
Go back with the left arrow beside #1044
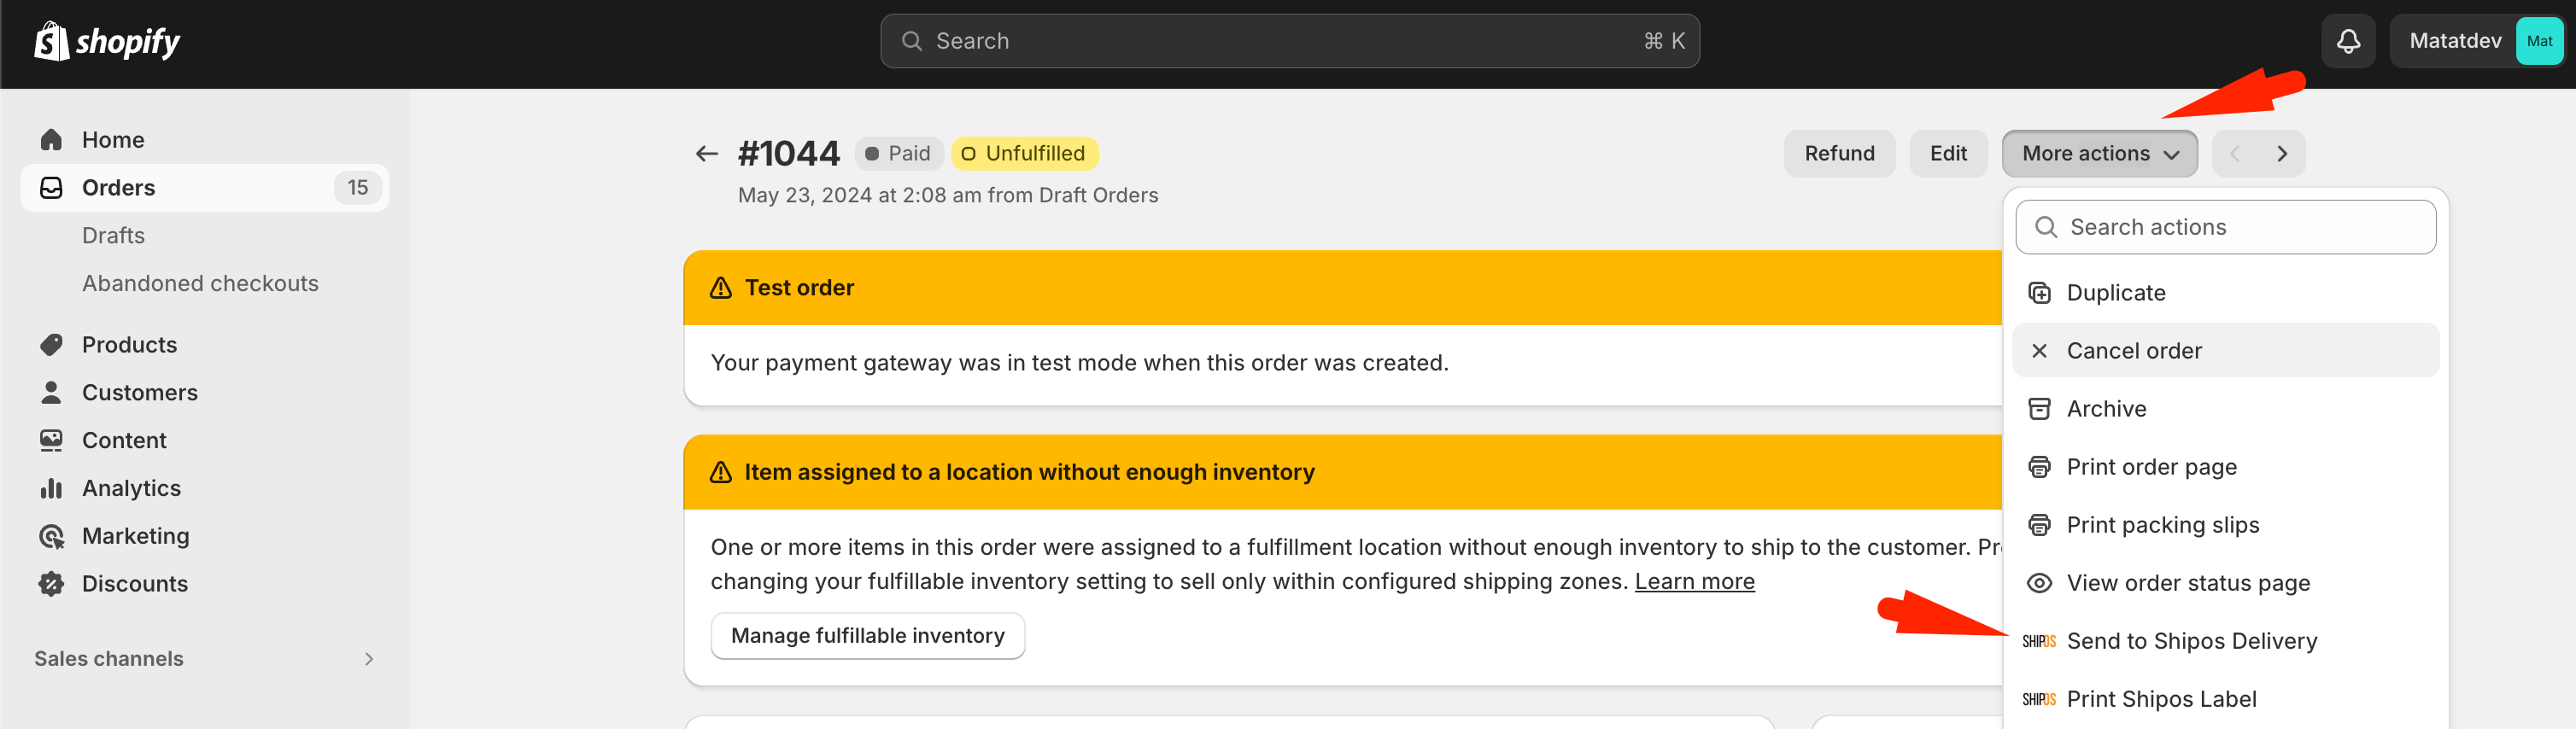(x=706, y=153)
